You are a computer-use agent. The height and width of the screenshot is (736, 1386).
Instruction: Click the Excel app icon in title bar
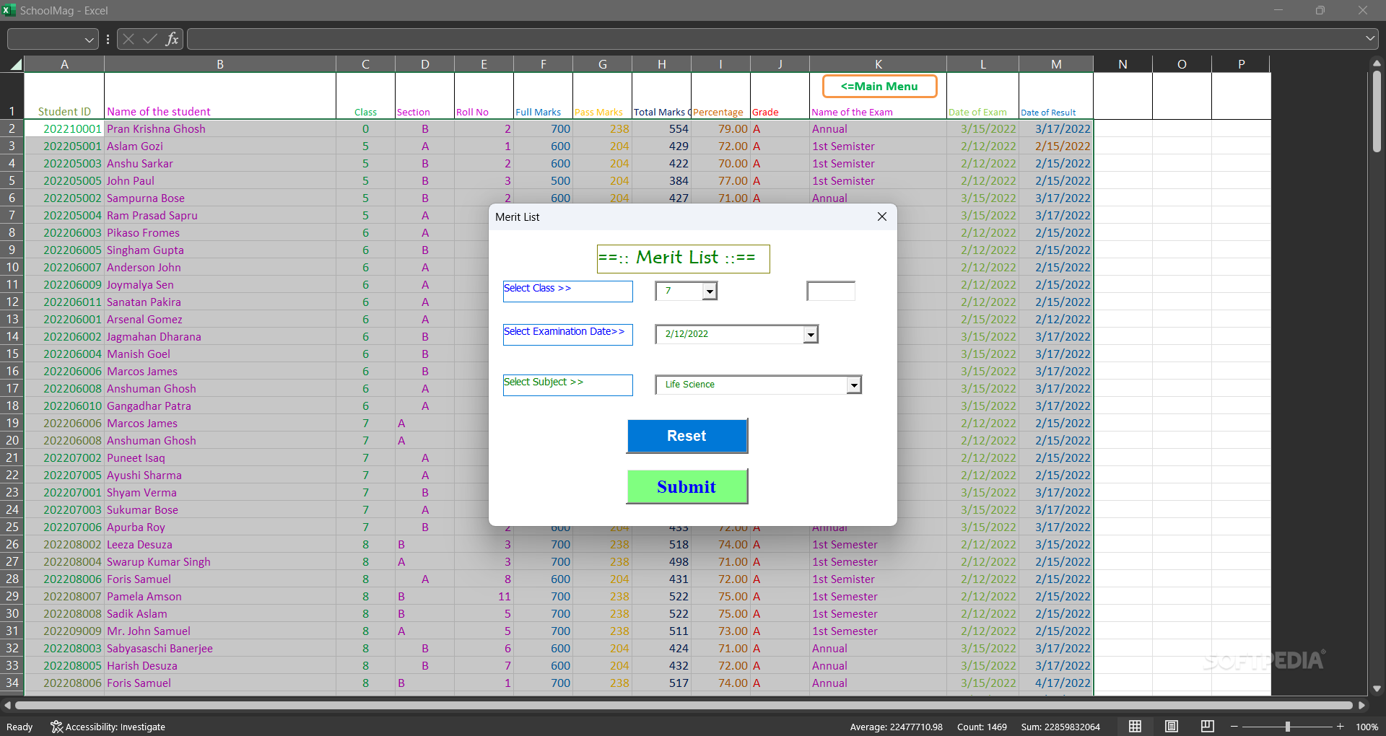coord(9,10)
